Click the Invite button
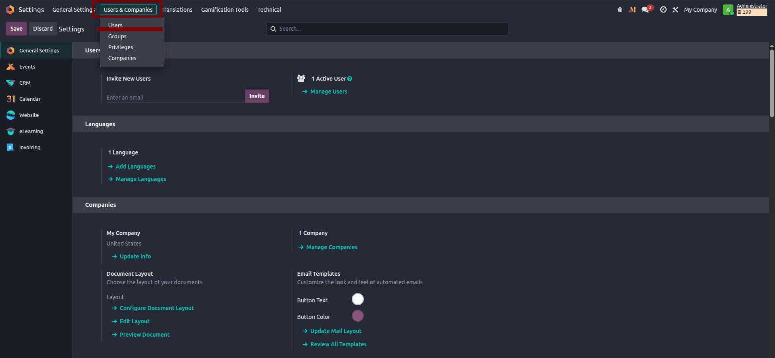 click(257, 96)
